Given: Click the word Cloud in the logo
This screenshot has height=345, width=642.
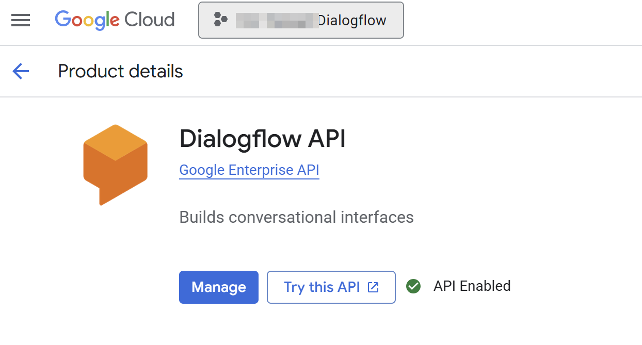Looking at the screenshot, I should (149, 20).
